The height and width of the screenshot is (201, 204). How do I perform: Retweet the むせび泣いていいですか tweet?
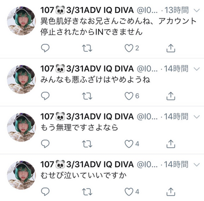click(x=87, y=191)
